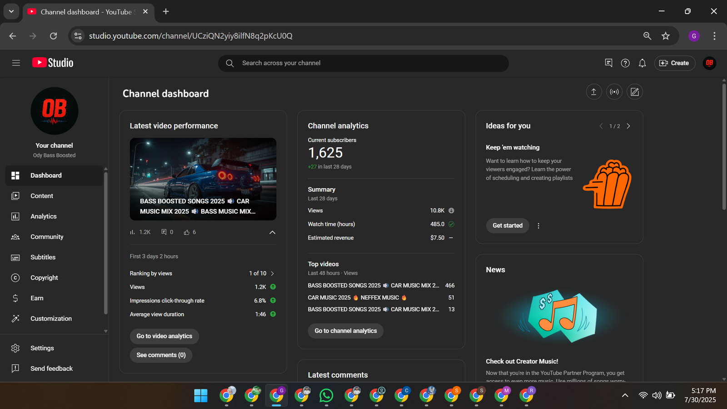
Task: Open the Ranking by views chevron
Action: pos(272,274)
